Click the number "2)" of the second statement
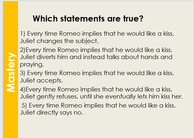This screenshot has height=138, width=194. (x=23, y=50)
